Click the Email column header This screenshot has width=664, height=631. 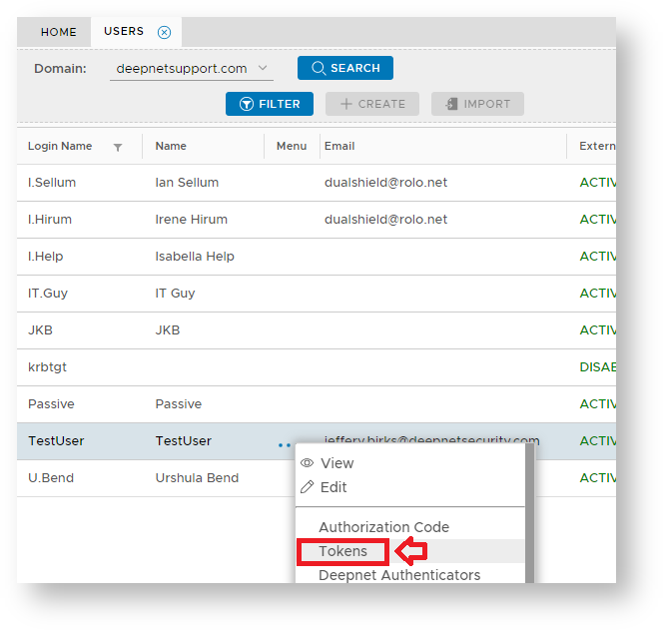click(x=339, y=146)
